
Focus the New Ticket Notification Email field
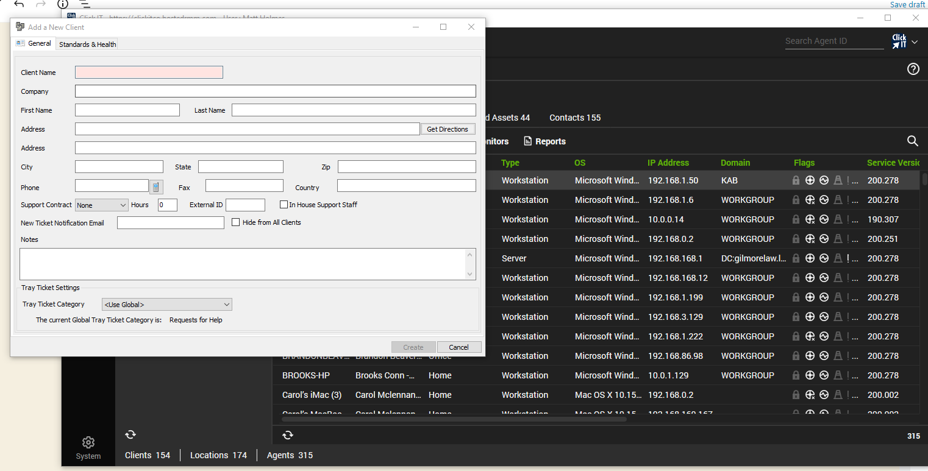(x=171, y=222)
